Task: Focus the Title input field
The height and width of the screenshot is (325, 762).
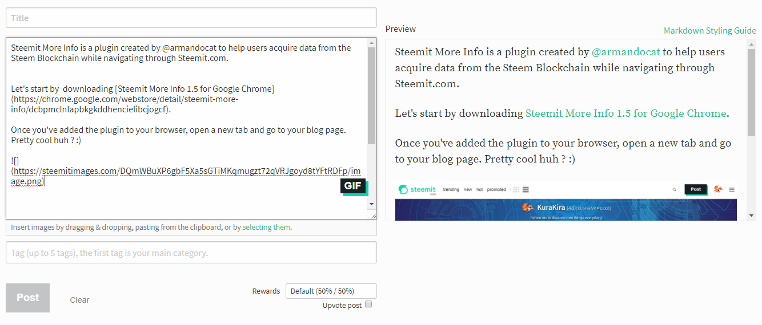Action: [191, 18]
